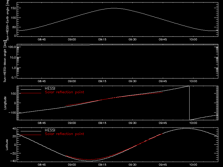Click 09:45 under the Moon angle plot
Viewport: 223px width, 167px height.
point(163,81)
